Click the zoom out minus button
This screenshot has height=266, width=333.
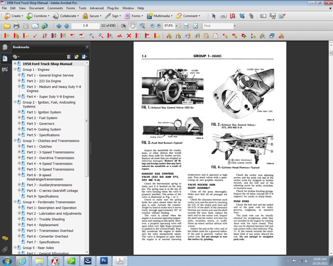point(152,26)
